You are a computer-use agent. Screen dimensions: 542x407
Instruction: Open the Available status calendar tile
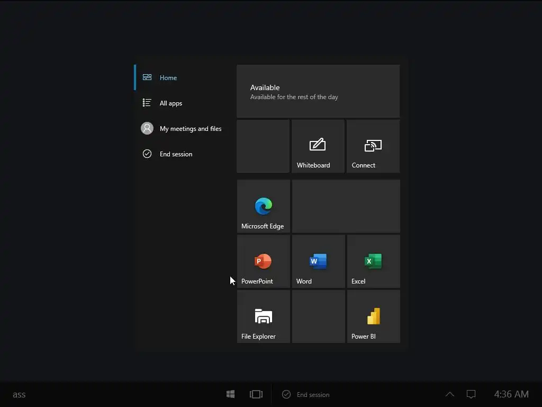318,91
